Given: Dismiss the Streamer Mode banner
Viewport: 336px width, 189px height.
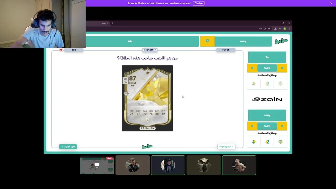Looking at the screenshot, I should click(x=331, y=3).
